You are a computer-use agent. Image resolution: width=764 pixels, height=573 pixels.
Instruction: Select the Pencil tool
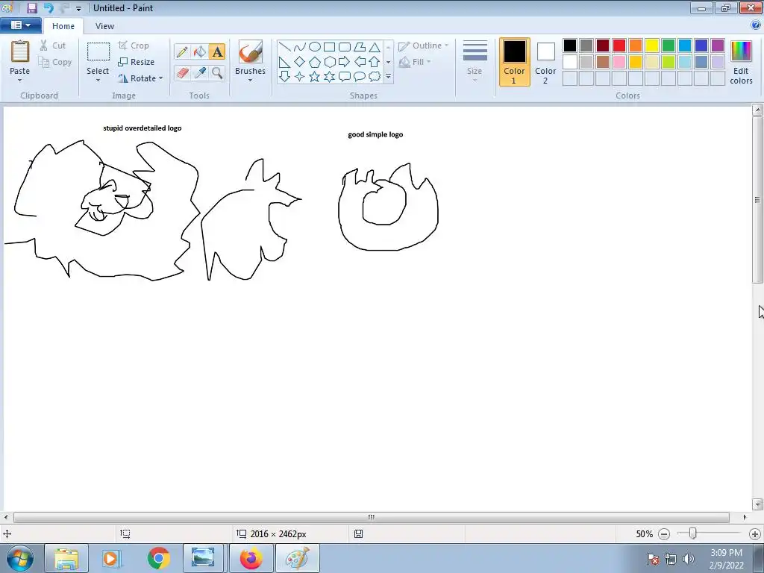[x=182, y=51]
